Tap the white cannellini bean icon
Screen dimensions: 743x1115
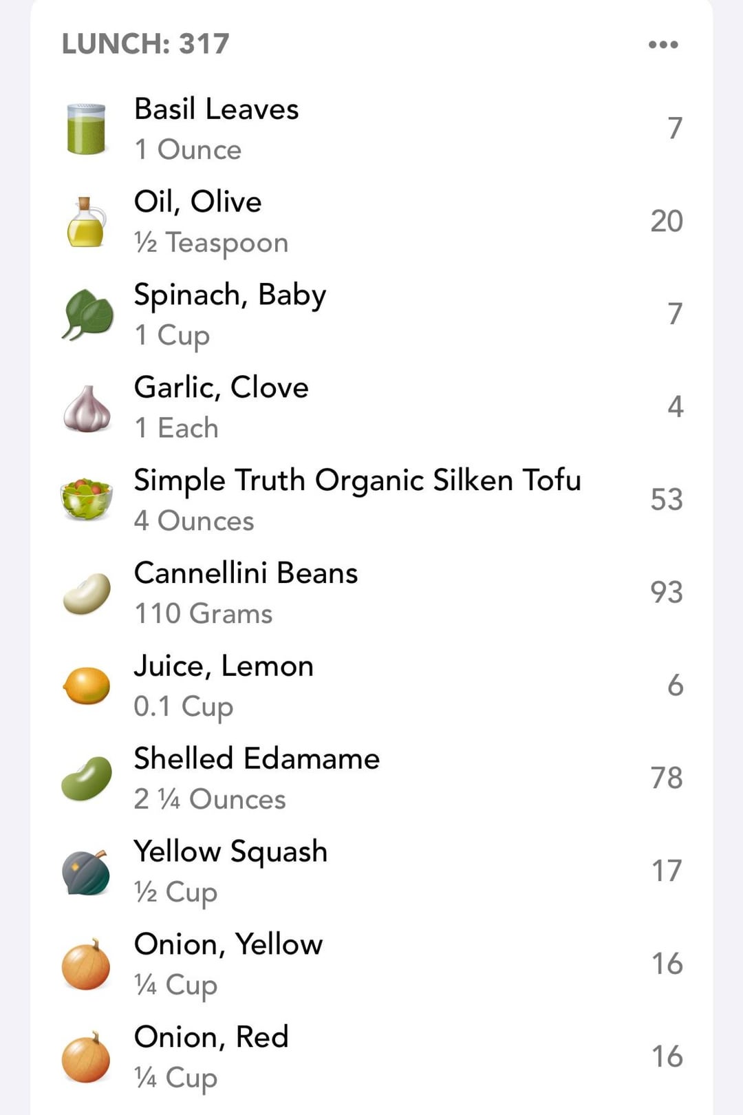[x=86, y=593]
